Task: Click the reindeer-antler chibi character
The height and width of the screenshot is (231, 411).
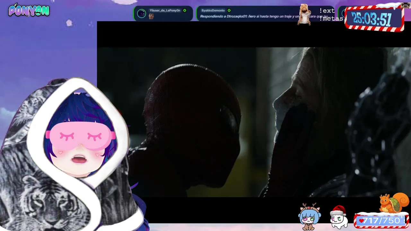Action: (309, 217)
